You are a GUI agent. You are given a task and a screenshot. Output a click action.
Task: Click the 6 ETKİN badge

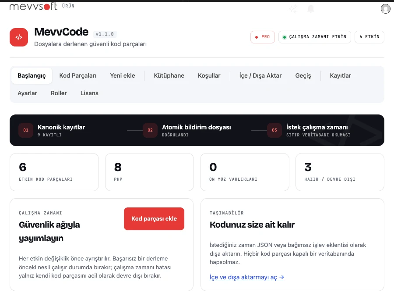coord(369,37)
